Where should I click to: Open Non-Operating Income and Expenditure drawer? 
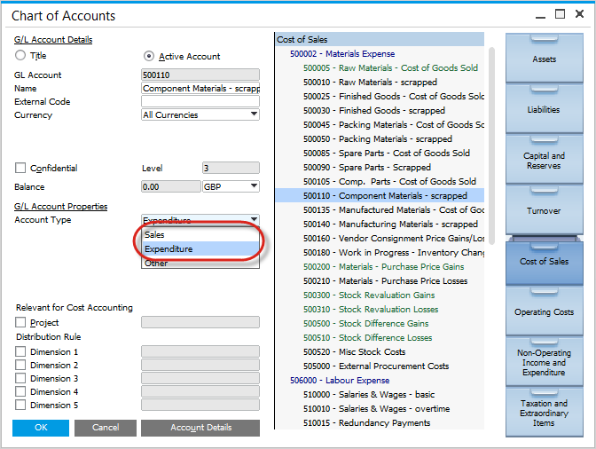tap(544, 363)
